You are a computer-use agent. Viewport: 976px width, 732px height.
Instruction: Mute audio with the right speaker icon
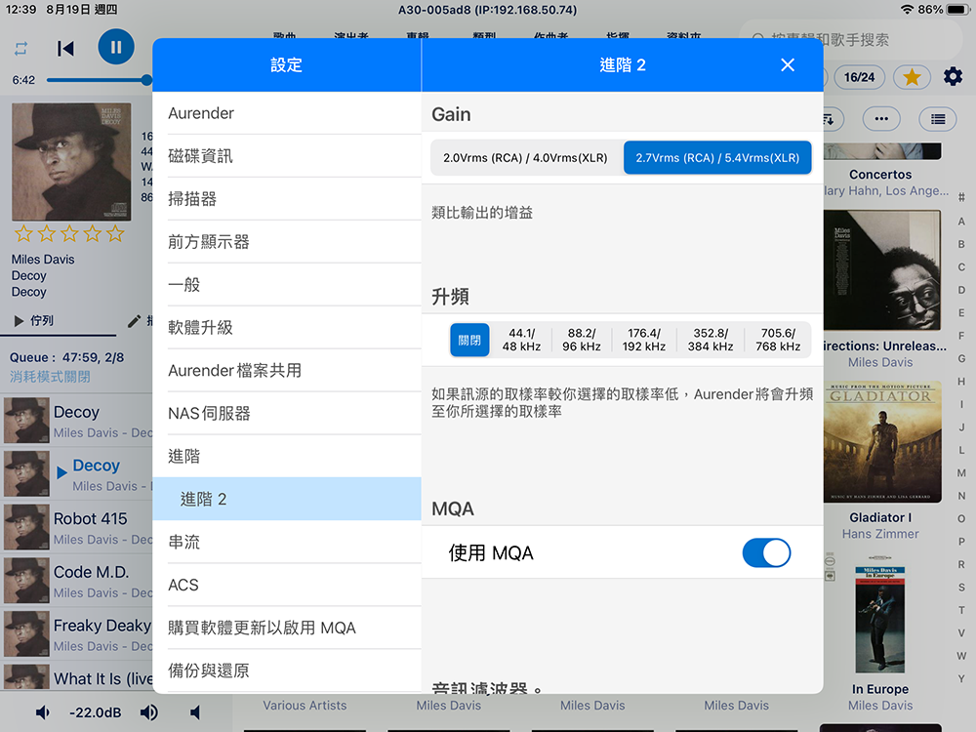pos(195,712)
